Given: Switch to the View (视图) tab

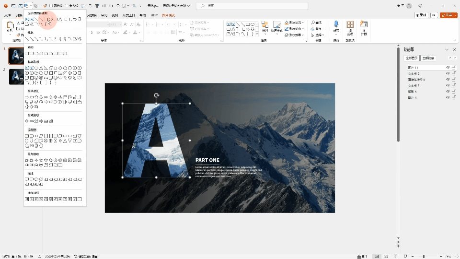Looking at the screenshot, I should pos(115,15).
